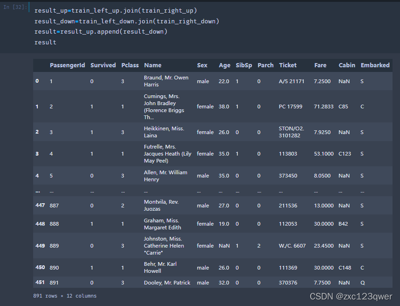400x306 pixels.
Task: Select name cell 'Futrelle, Mrs. Jacques Heath'
Action: pos(167,154)
